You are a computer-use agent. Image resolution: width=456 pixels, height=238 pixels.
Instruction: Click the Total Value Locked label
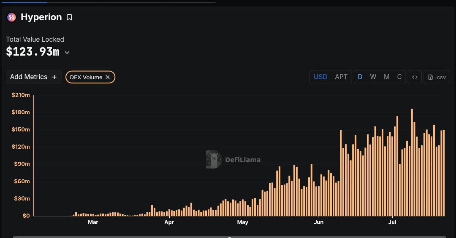(x=35, y=39)
